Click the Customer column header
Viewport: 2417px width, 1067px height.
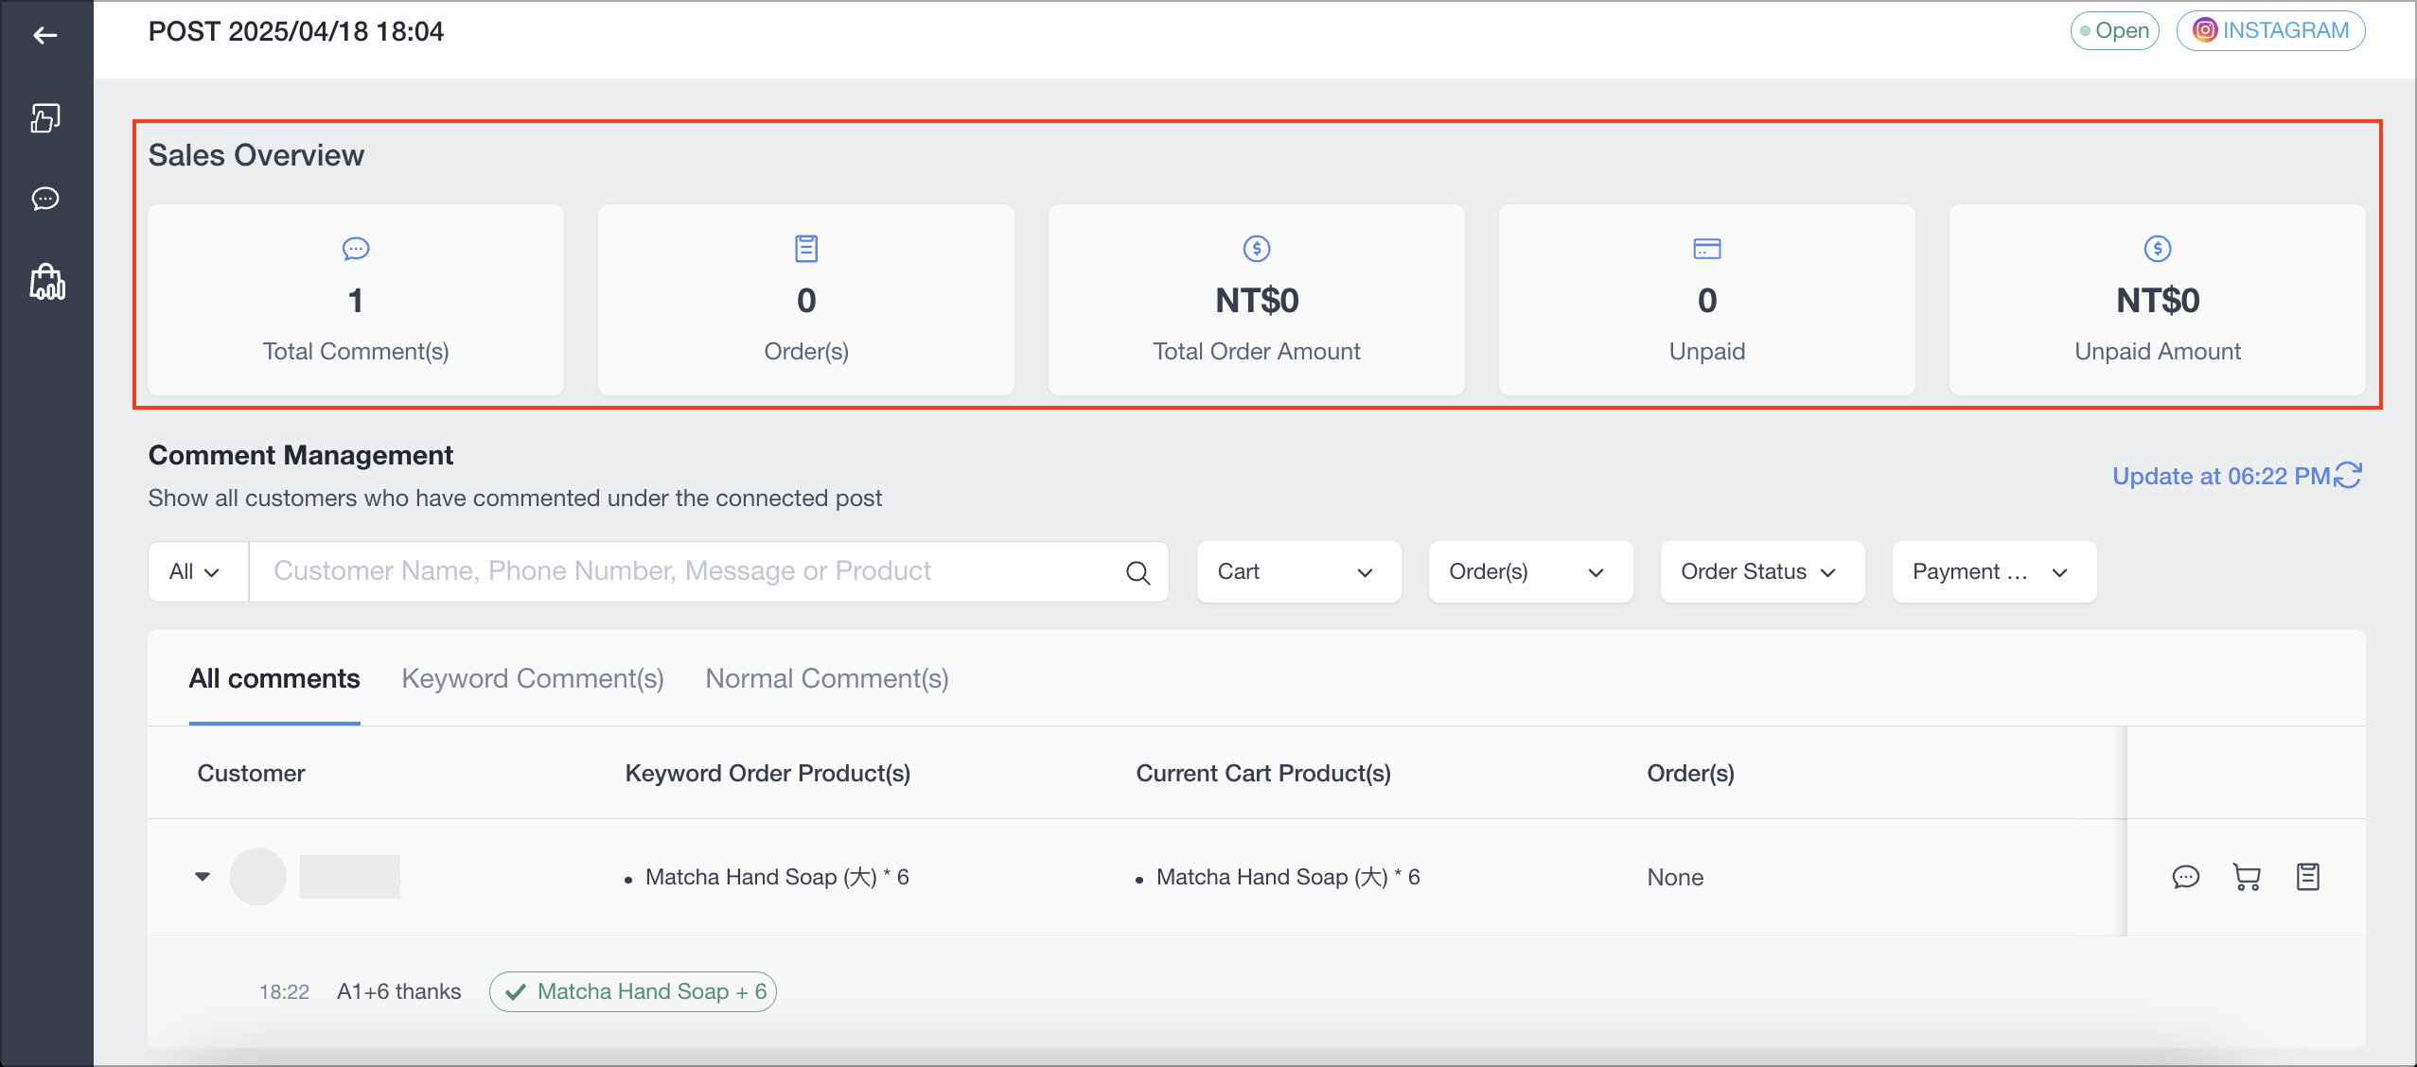(251, 773)
